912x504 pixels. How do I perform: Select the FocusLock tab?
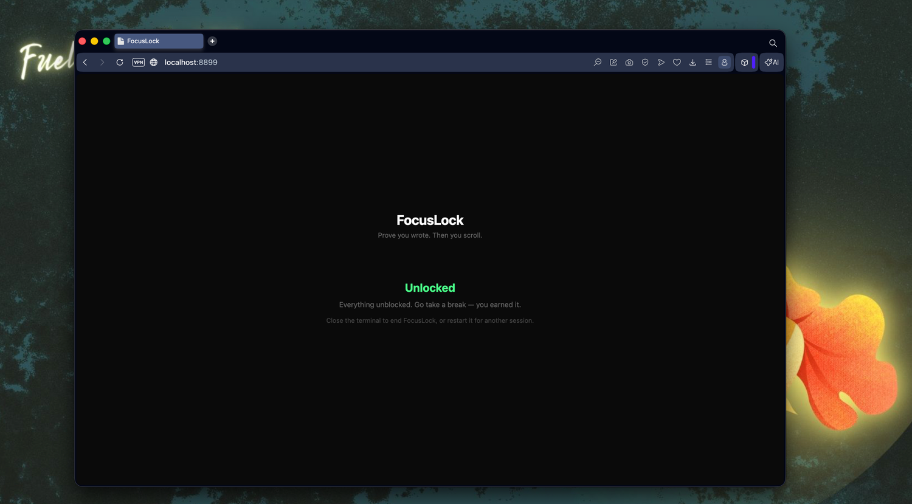click(x=159, y=41)
